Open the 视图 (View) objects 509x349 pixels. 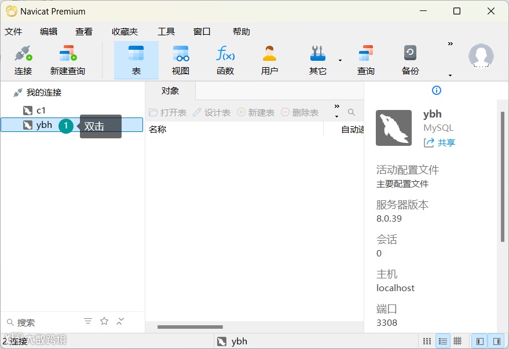click(181, 60)
